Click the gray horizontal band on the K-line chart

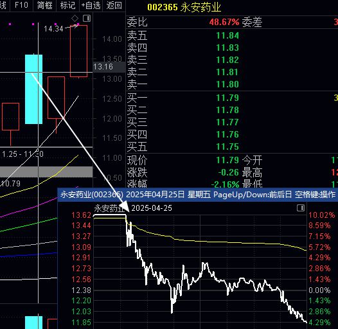[x=46, y=172]
